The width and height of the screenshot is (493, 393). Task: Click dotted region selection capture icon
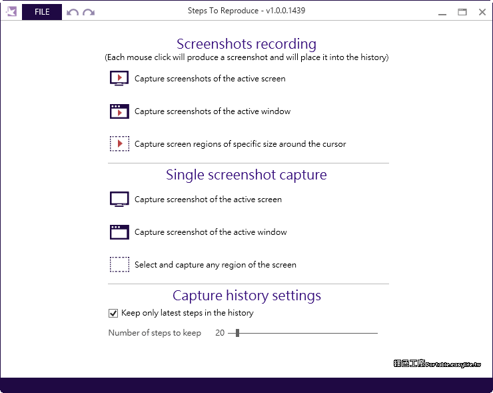coord(119,264)
